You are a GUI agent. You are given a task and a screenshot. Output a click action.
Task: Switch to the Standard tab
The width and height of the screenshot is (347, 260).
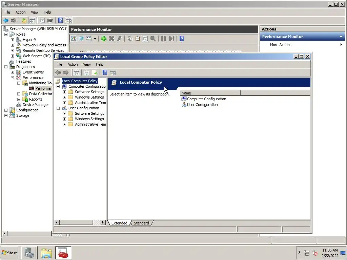tap(141, 223)
